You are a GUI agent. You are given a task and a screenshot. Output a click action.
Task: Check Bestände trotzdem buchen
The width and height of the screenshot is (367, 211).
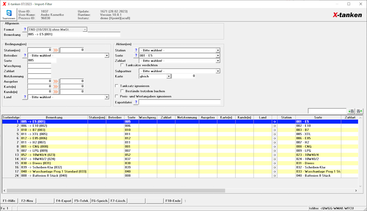coord(122,91)
